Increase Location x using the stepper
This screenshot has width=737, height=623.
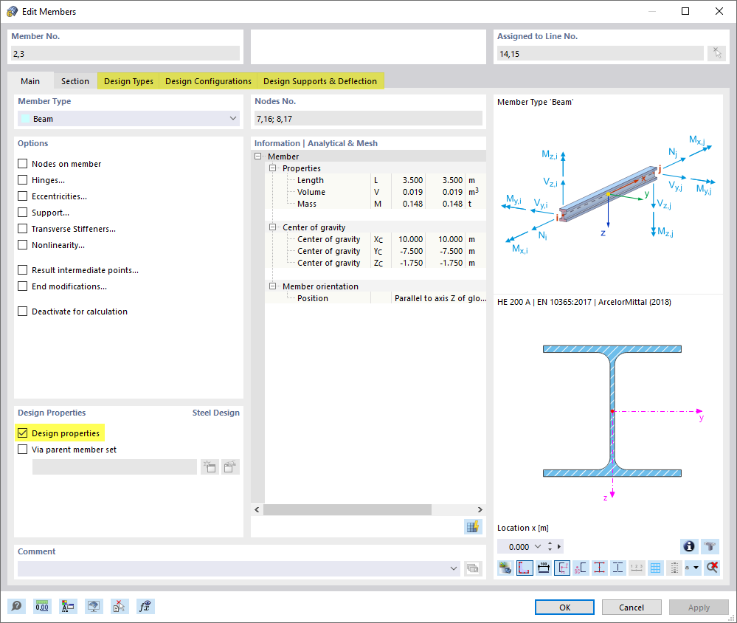point(550,543)
